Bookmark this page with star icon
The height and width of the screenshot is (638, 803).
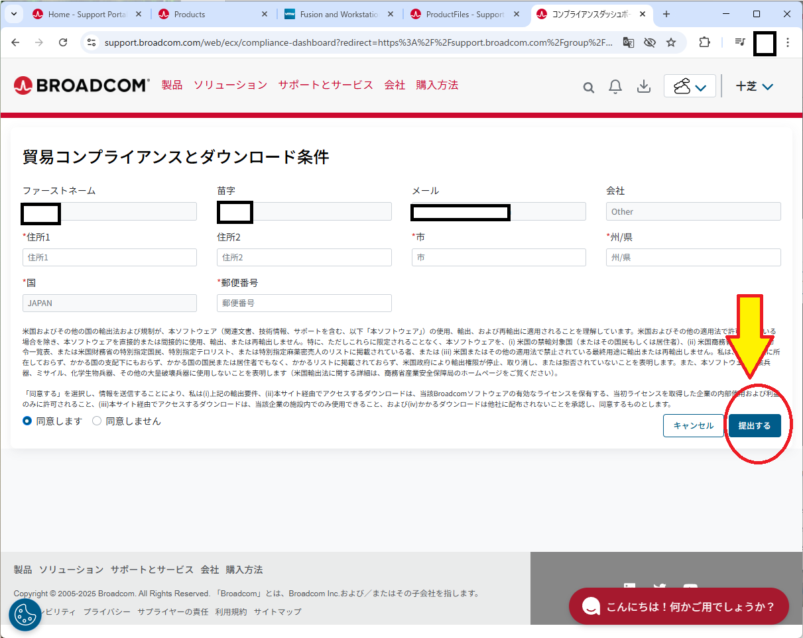click(x=671, y=42)
